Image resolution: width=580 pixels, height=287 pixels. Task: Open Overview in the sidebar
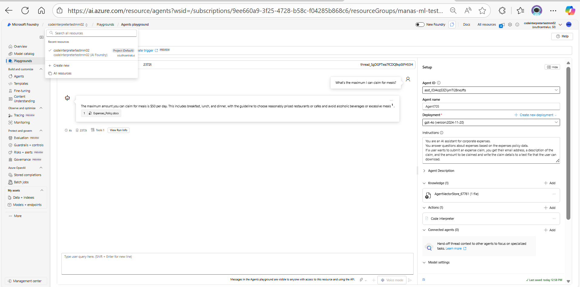[x=20, y=46]
